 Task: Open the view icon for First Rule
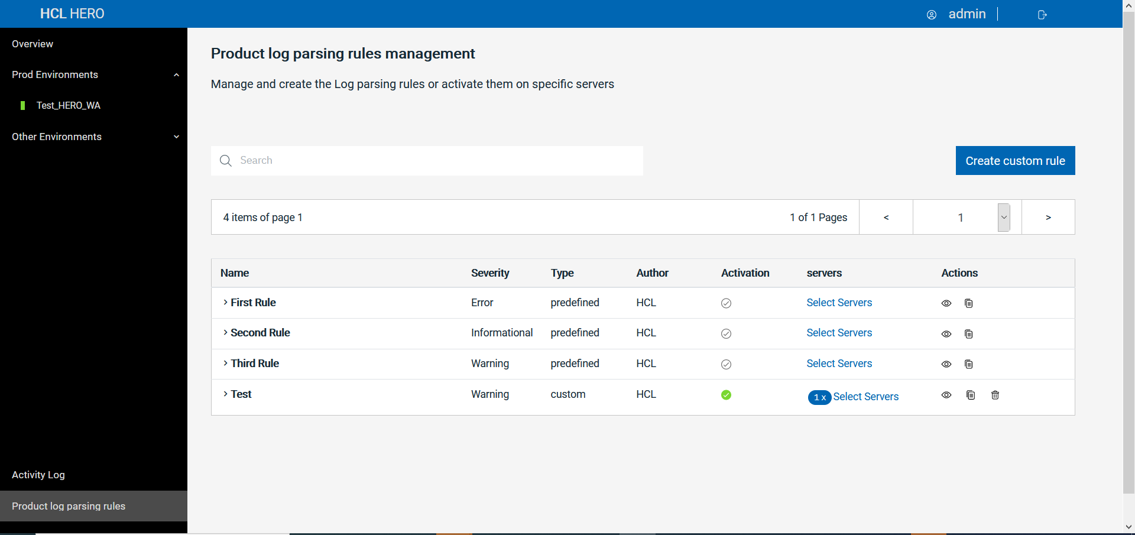coord(946,303)
